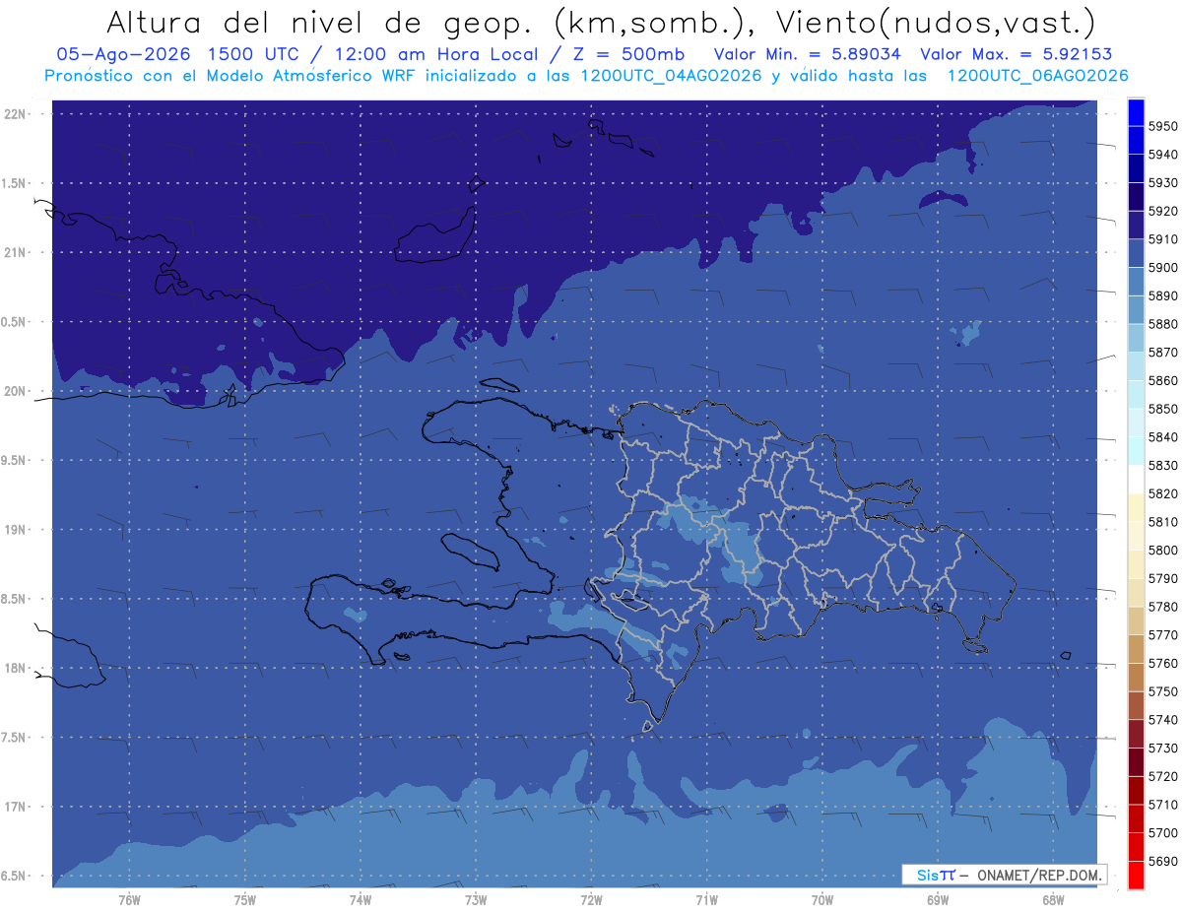Screen dimensions: 1182x913
Task: Click the '21N' latitude label
Action: (x=17, y=253)
